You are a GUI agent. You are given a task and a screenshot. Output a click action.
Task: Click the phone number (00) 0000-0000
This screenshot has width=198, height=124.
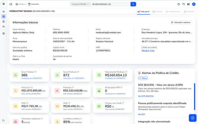[x=61, y=33]
